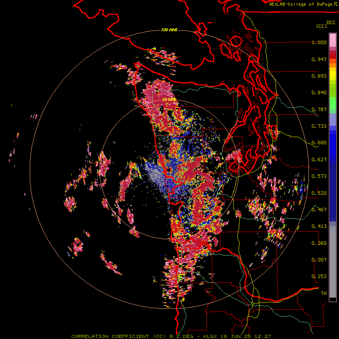Select the 0.413 legend value
Viewport: 339px width, 339px height.
coord(319,226)
